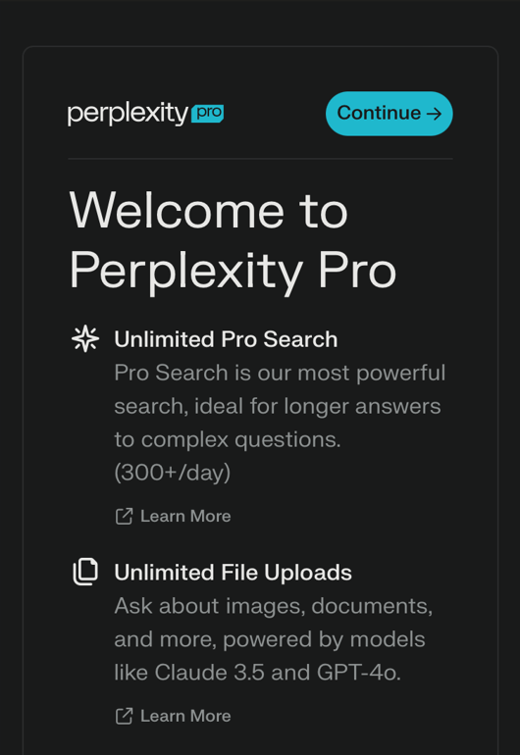This screenshot has height=755, width=520.
Task: Open Learn More under Unlimited Pro Search
Action: click(x=185, y=516)
